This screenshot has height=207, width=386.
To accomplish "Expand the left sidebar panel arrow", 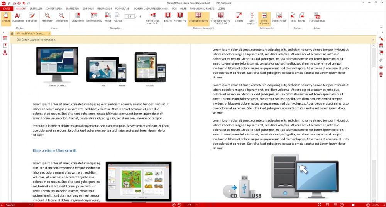I will 3,33.
